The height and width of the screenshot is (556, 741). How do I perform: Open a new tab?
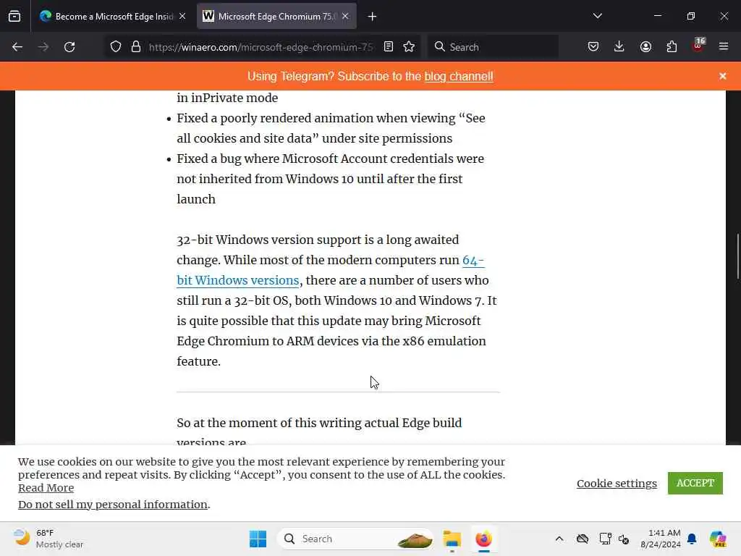372,17
